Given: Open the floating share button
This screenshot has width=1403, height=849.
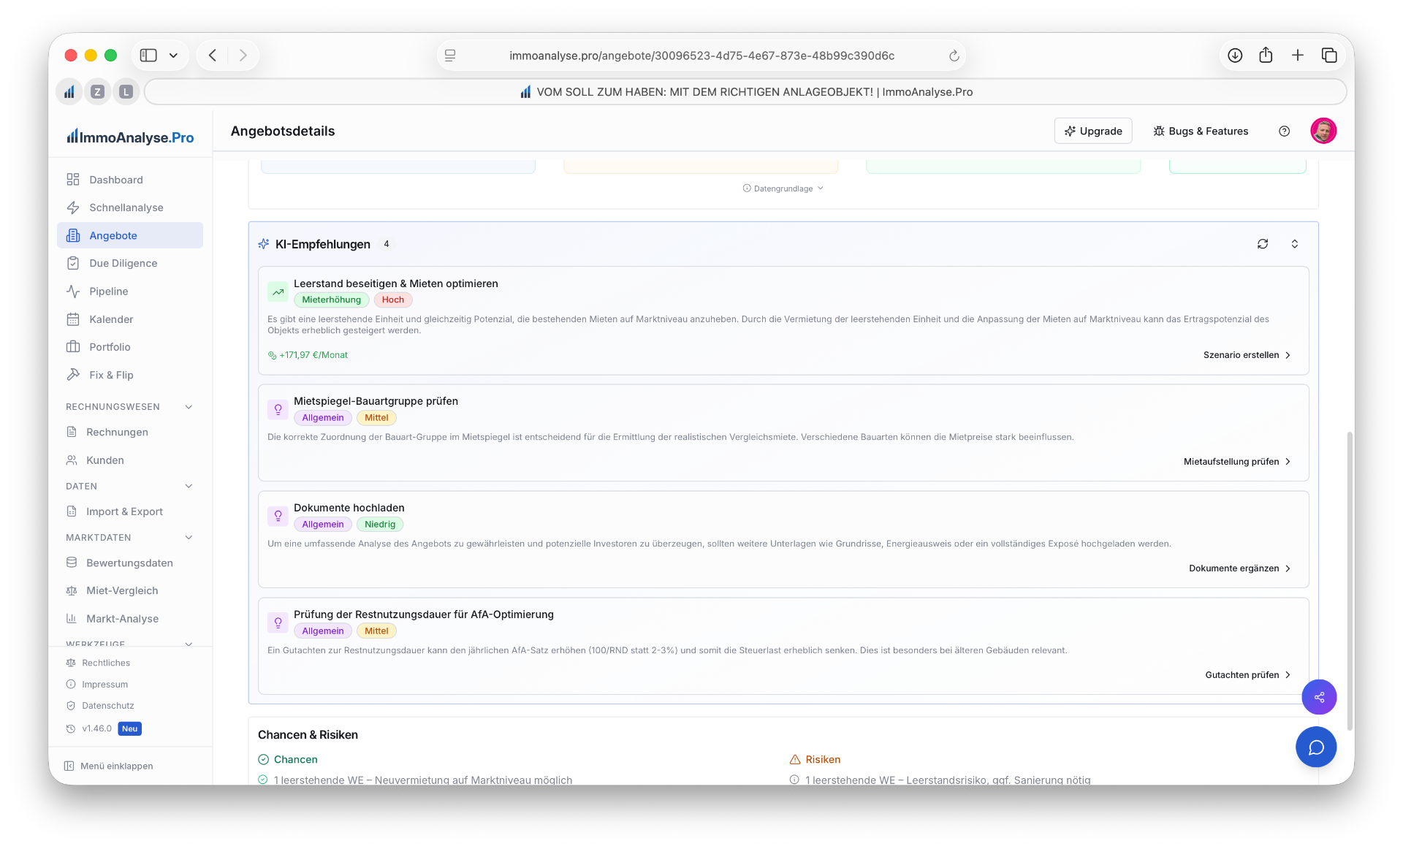Looking at the screenshot, I should click(x=1319, y=697).
